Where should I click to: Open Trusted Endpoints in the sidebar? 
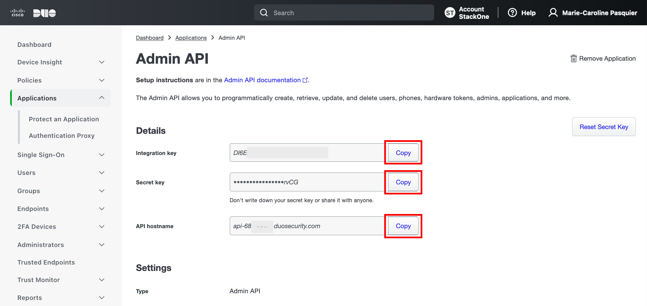point(46,263)
